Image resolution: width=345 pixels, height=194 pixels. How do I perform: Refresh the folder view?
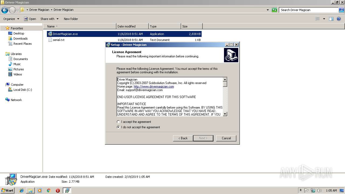(x=274, y=10)
